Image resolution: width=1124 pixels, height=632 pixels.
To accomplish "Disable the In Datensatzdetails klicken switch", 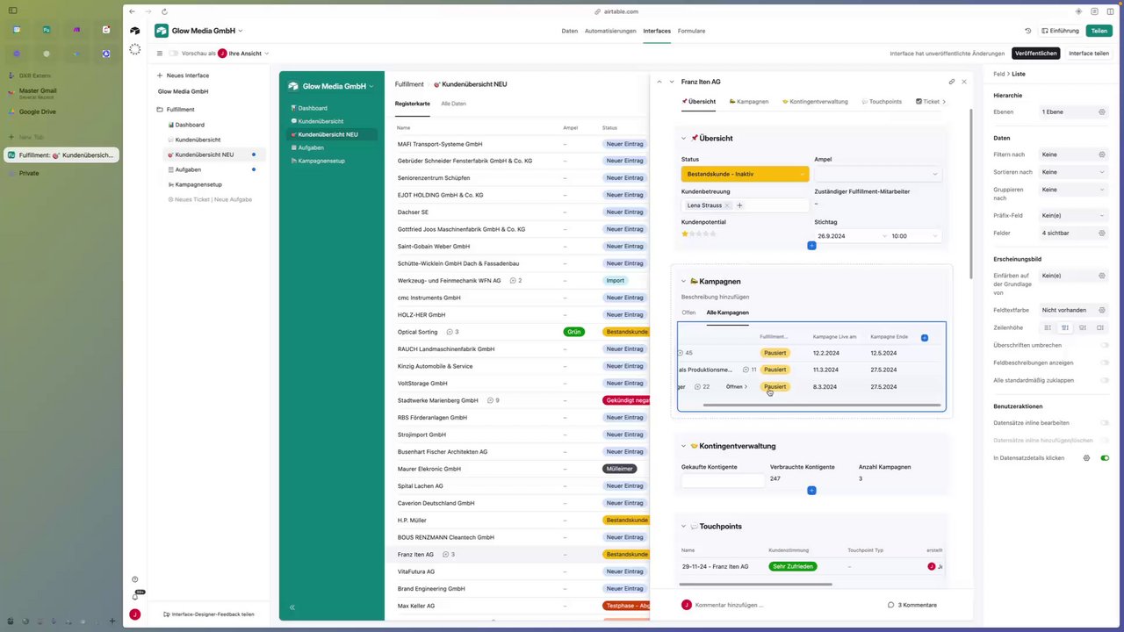I will 1105,458.
